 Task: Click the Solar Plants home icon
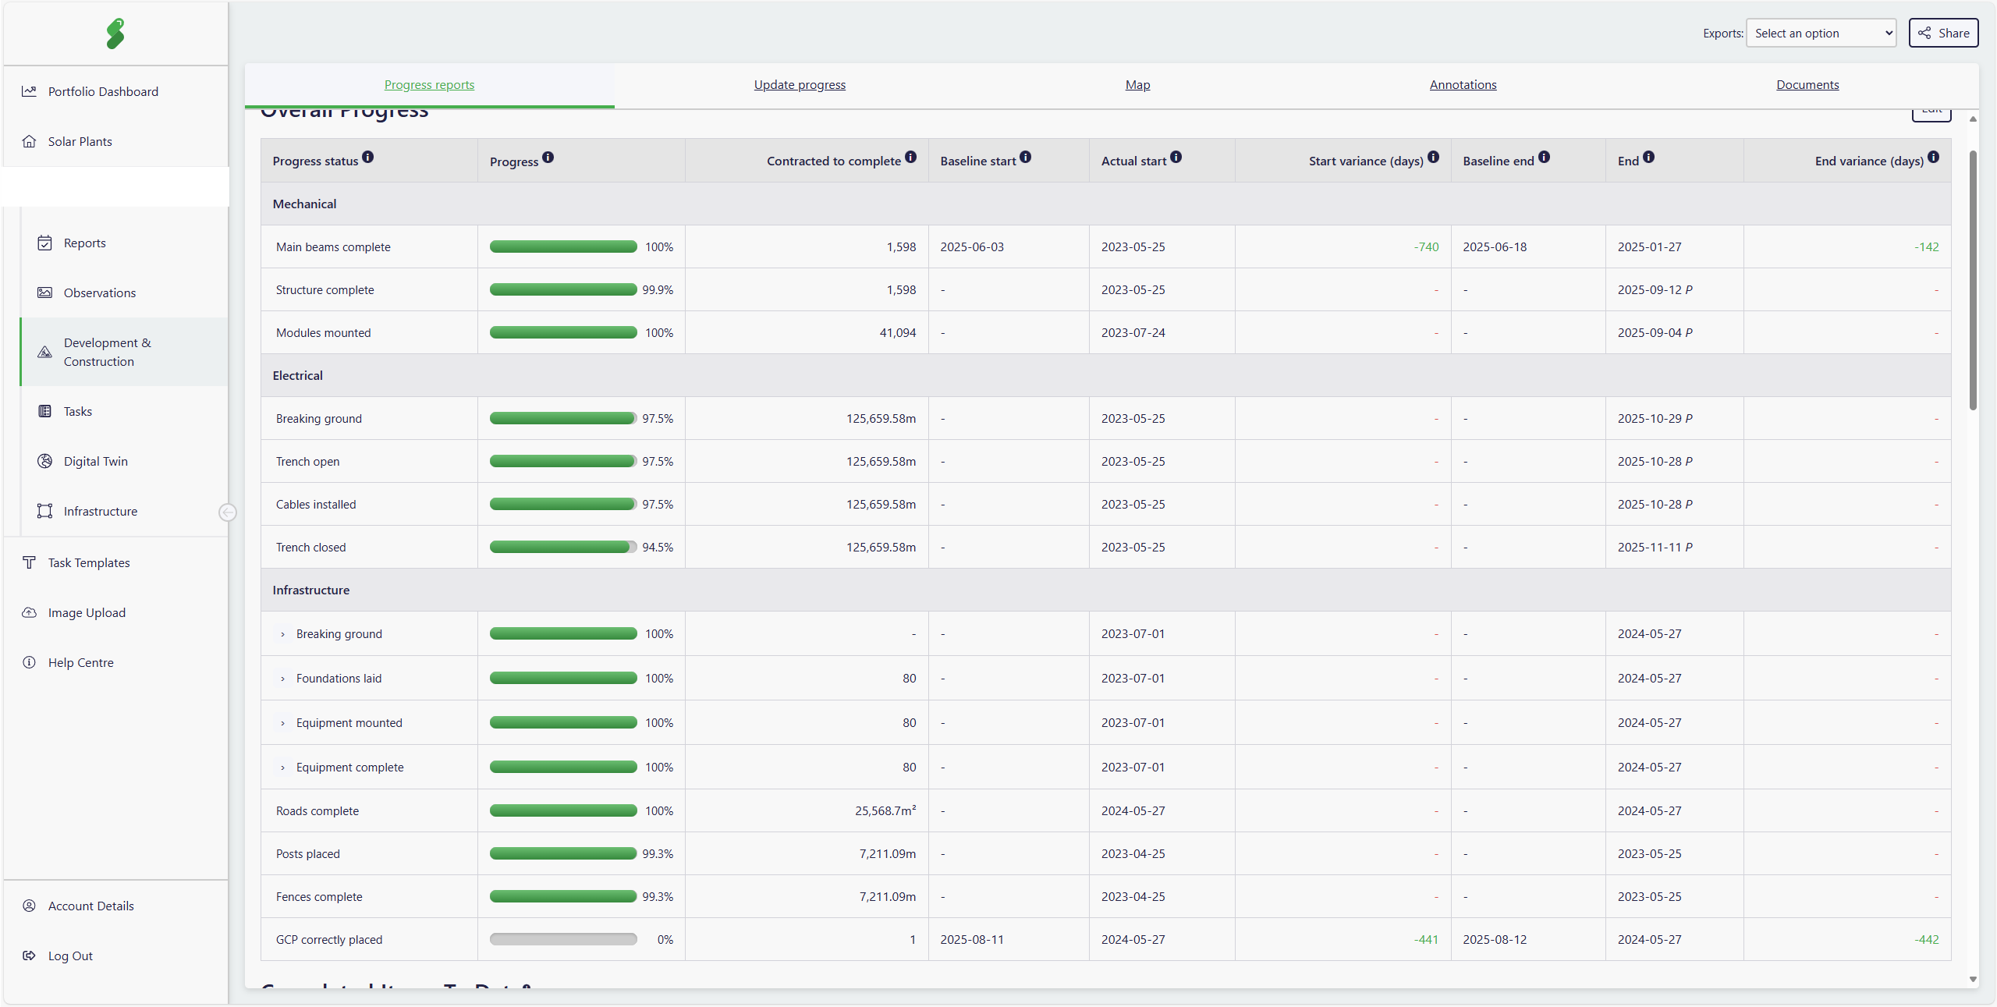(29, 141)
